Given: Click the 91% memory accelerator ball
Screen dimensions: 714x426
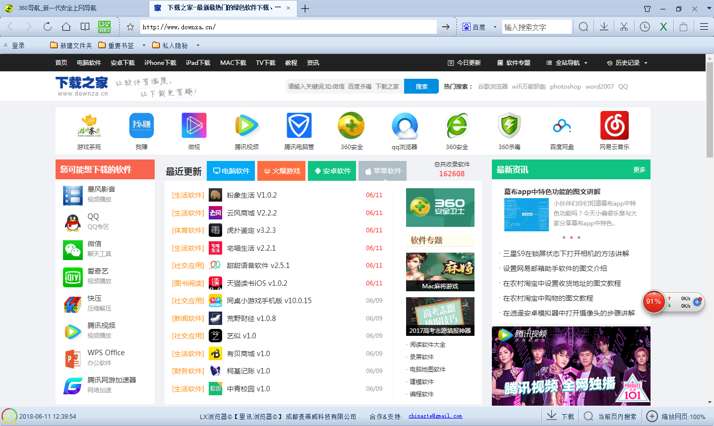Looking at the screenshot, I should pyautogui.click(x=654, y=301).
